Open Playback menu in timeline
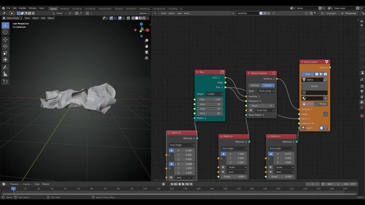This screenshot has height=205, width=365. 15,184
